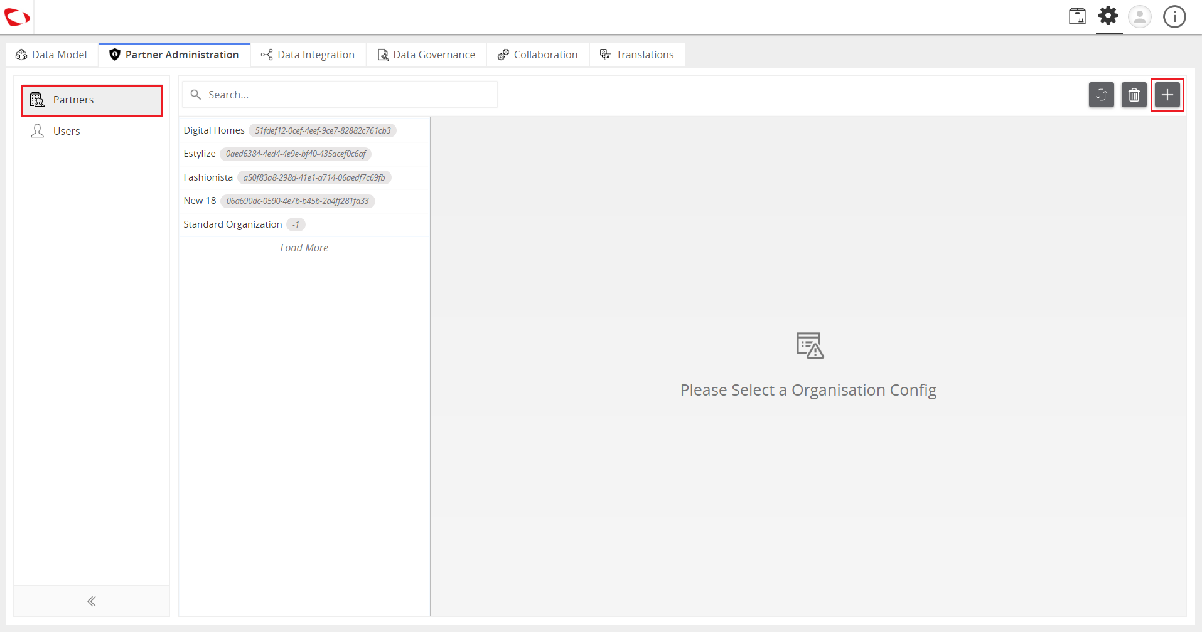Click the Load More link
The width and height of the screenshot is (1202, 632).
[x=304, y=248]
